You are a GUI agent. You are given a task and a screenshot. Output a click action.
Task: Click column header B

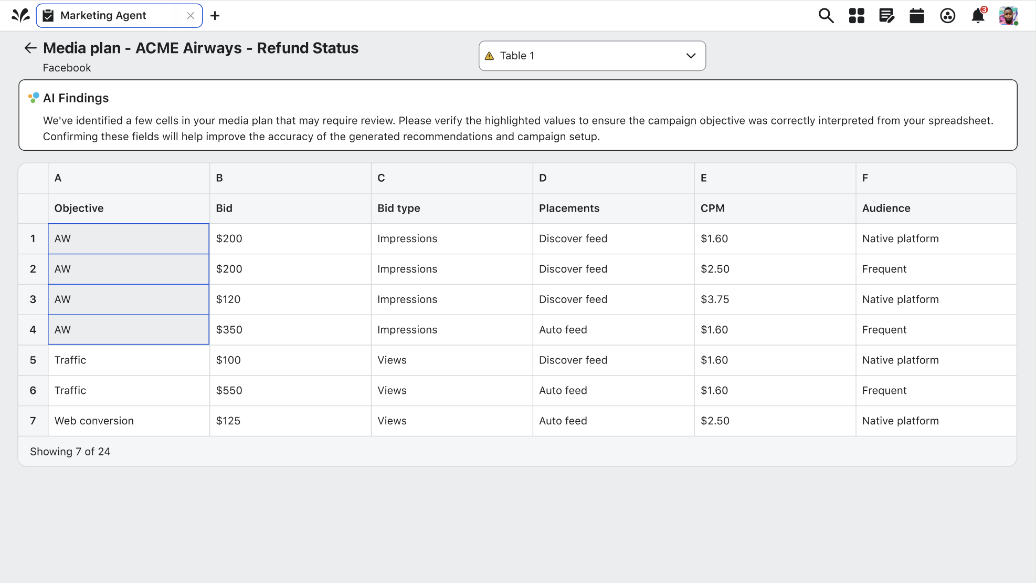coord(290,178)
